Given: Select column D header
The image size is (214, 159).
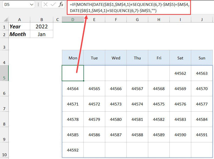Looking at the screenshot, I should [73, 20].
